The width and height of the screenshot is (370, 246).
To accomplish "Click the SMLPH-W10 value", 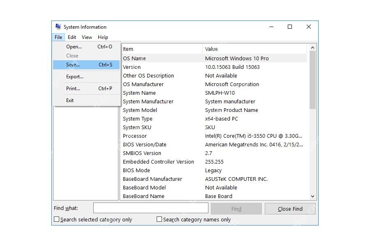I will coord(220,93).
